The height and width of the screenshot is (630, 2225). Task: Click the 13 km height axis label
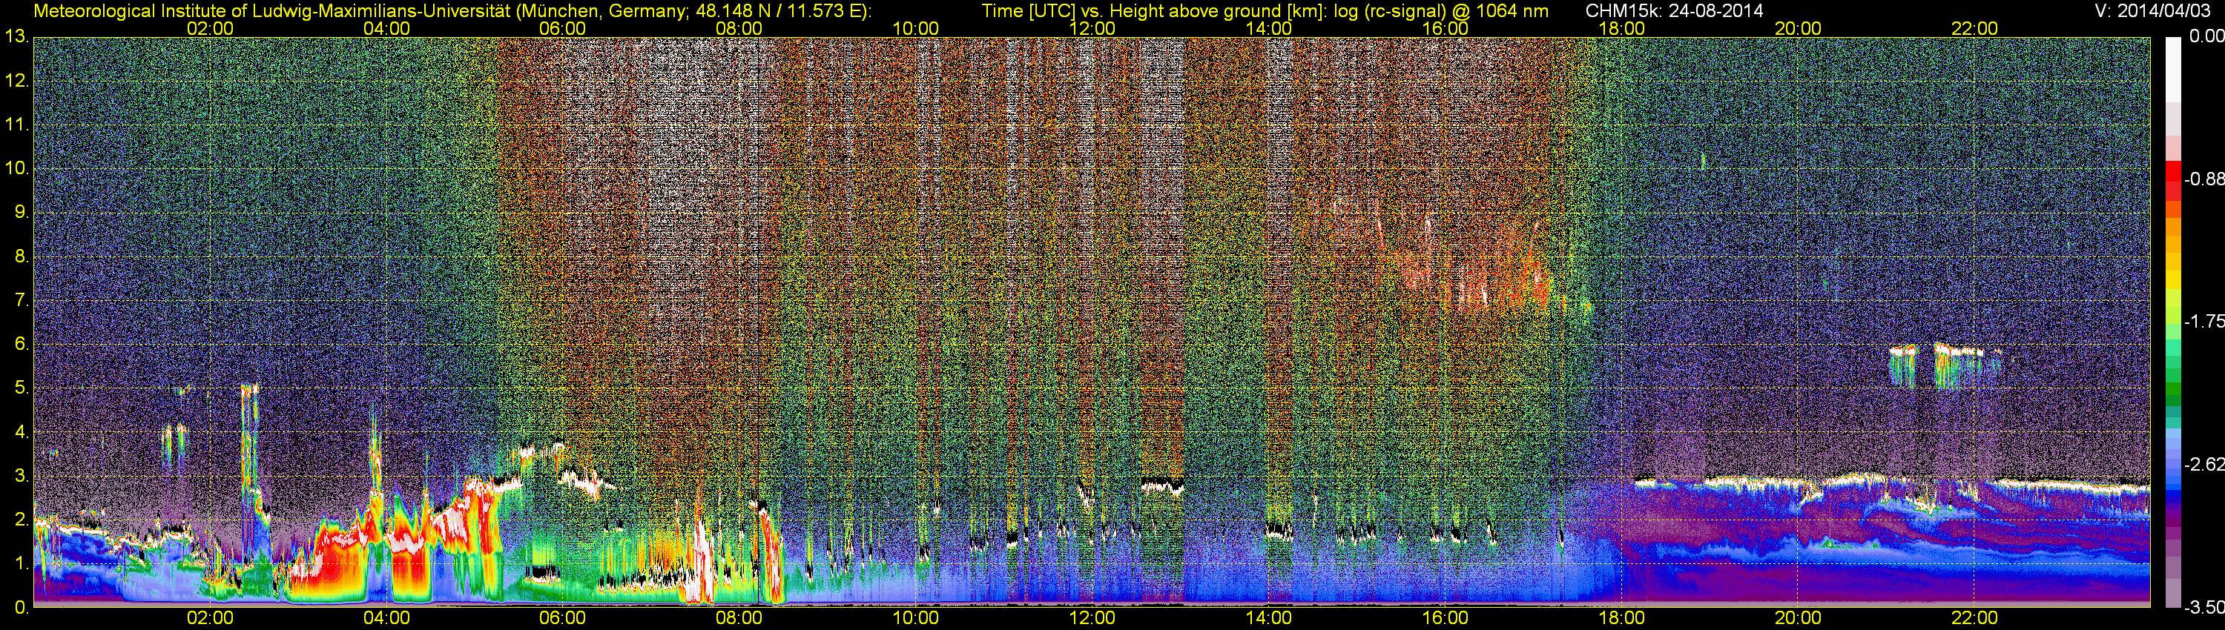tap(16, 37)
